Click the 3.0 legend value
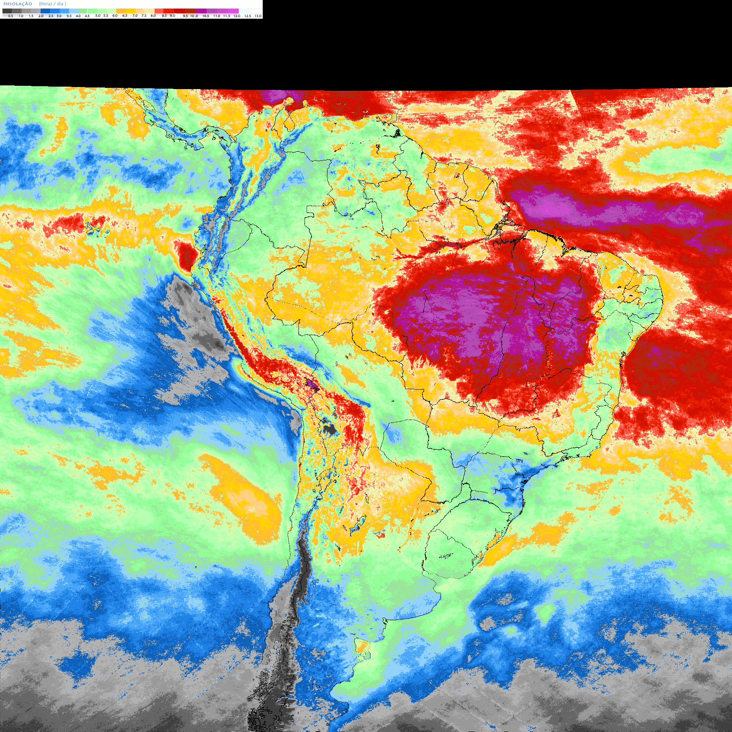 [59, 16]
